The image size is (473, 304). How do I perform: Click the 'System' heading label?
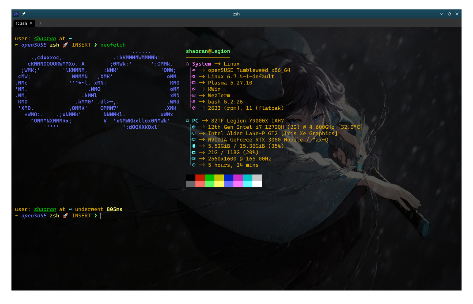[202, 64]
